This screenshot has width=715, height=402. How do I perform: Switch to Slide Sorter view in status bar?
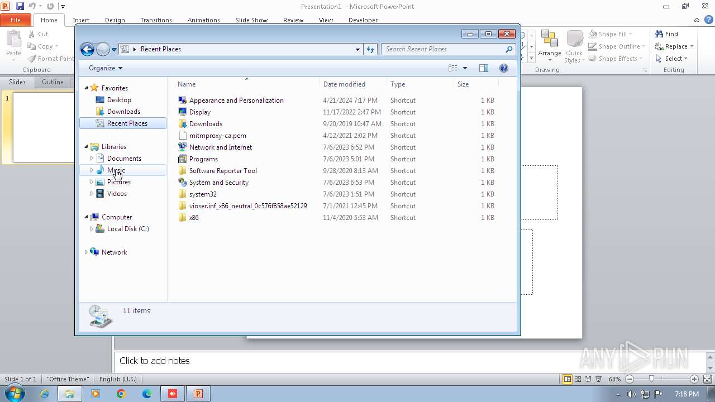coord(578,379)
